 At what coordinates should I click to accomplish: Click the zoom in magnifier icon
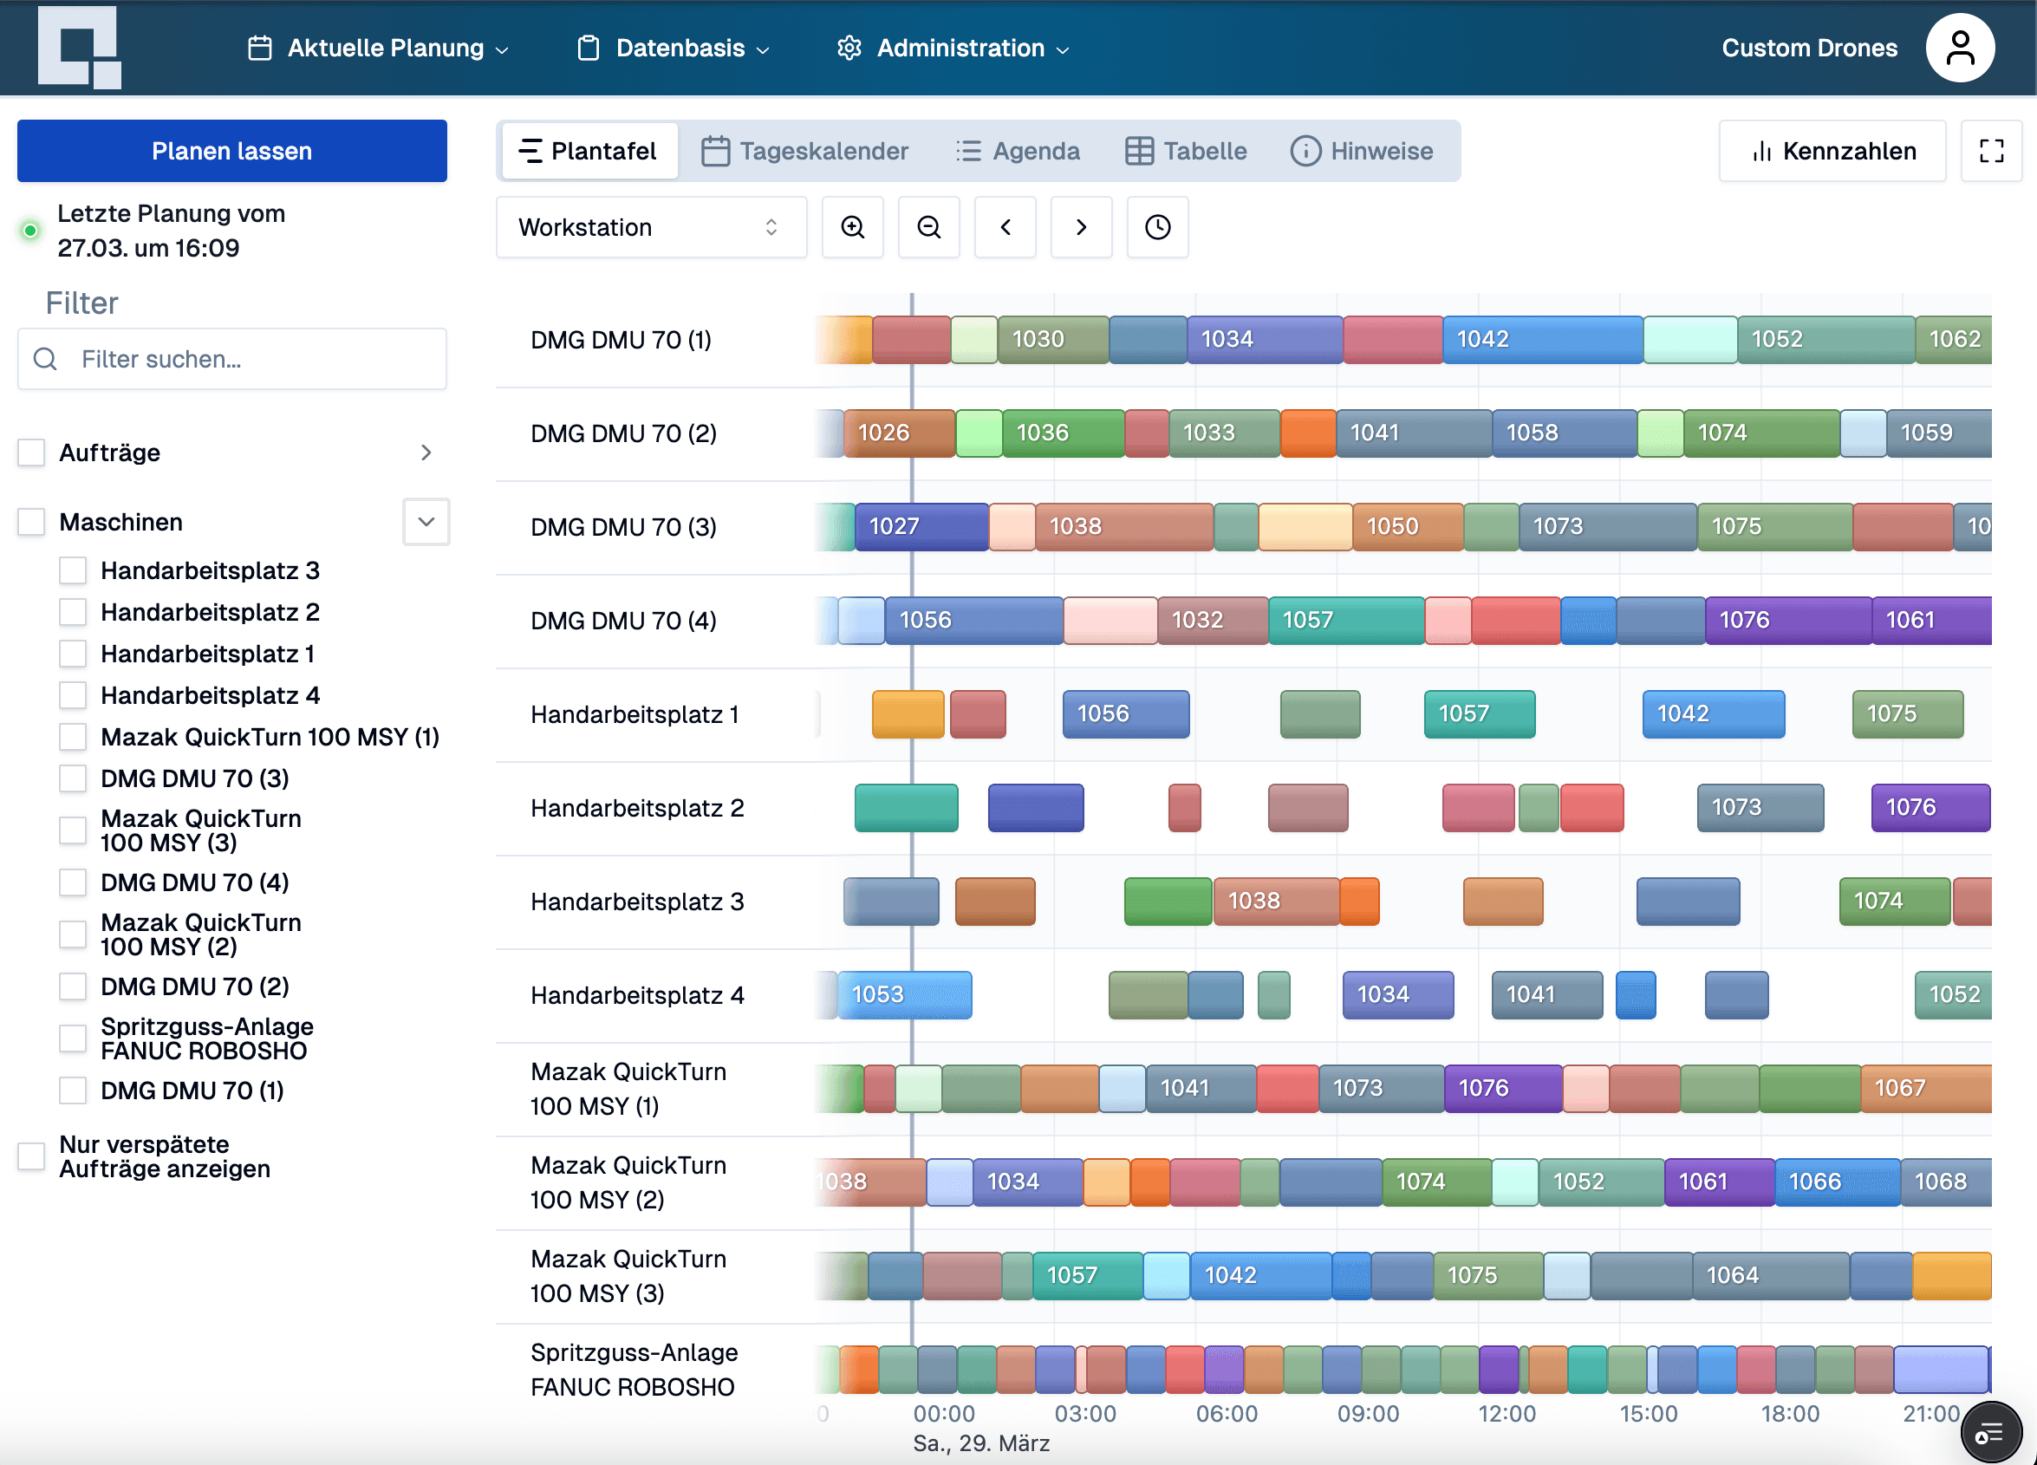[852, 227]
